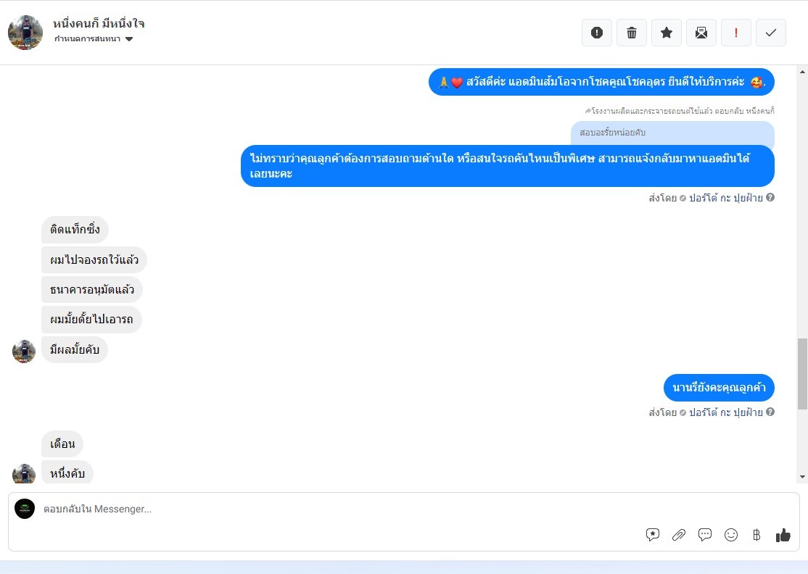808x574 pixels.
Task: Click the scroll-up arrow in chat scrollbar
Action: pyautogui.click(x=802, y=72)
